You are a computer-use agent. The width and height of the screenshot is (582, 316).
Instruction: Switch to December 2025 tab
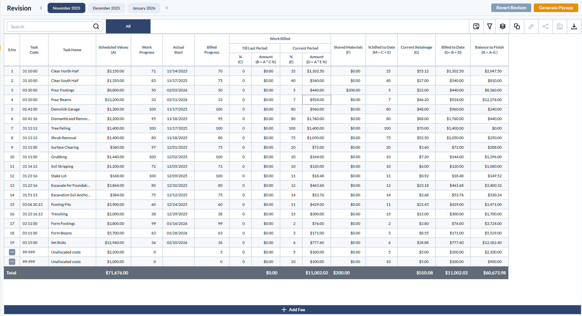106,8
